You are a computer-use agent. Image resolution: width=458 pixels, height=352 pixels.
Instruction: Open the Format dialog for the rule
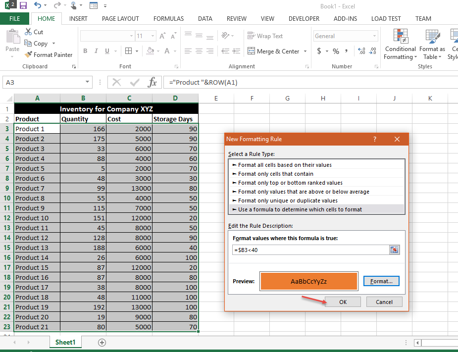click(381, 281)
